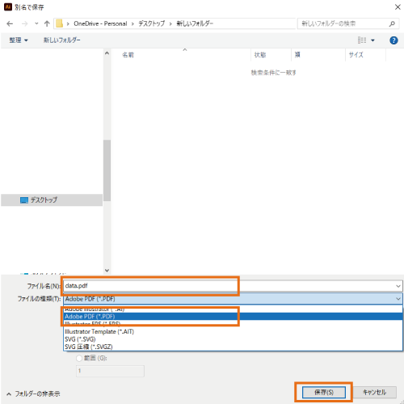Open the file type combo box
The height and width of the screenshot is (404, 404).
click(233, 299)
